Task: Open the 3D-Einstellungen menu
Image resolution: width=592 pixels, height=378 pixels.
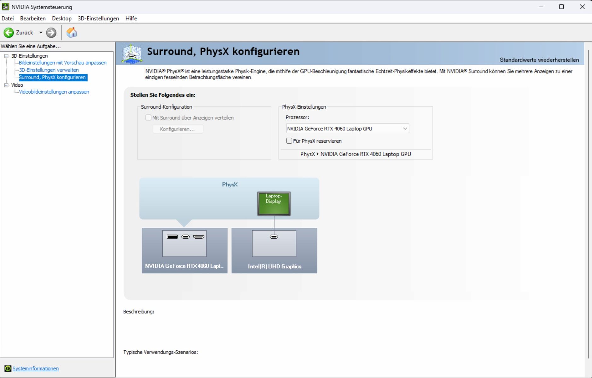Action: 98,18
